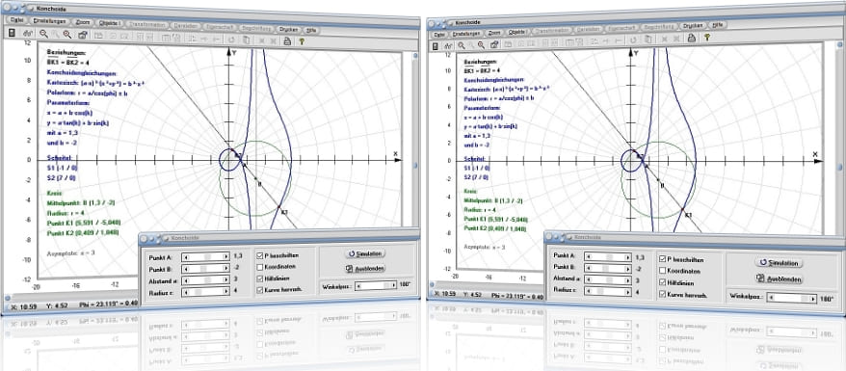Click the Radius r slider in the right control panel
This screenshot has width=846, height=371.
coord(608,292)
